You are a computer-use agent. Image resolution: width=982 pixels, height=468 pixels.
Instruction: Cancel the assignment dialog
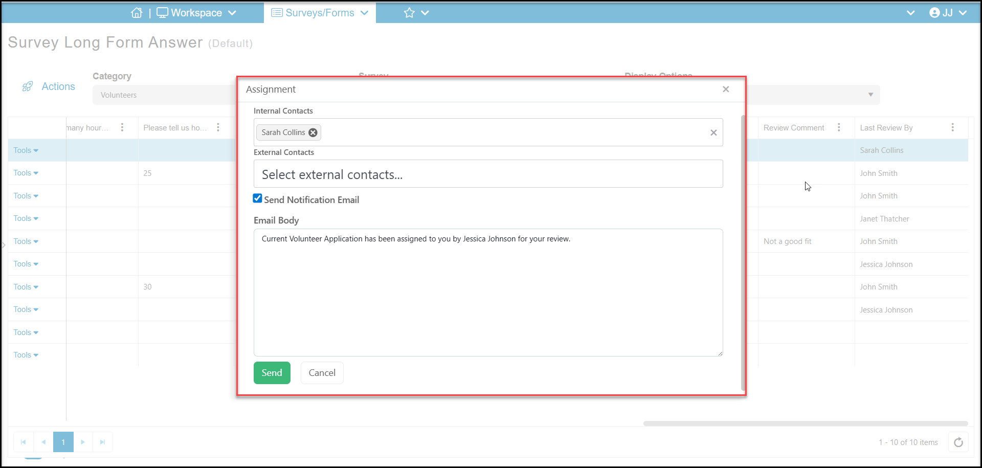(x=322, y=373)
